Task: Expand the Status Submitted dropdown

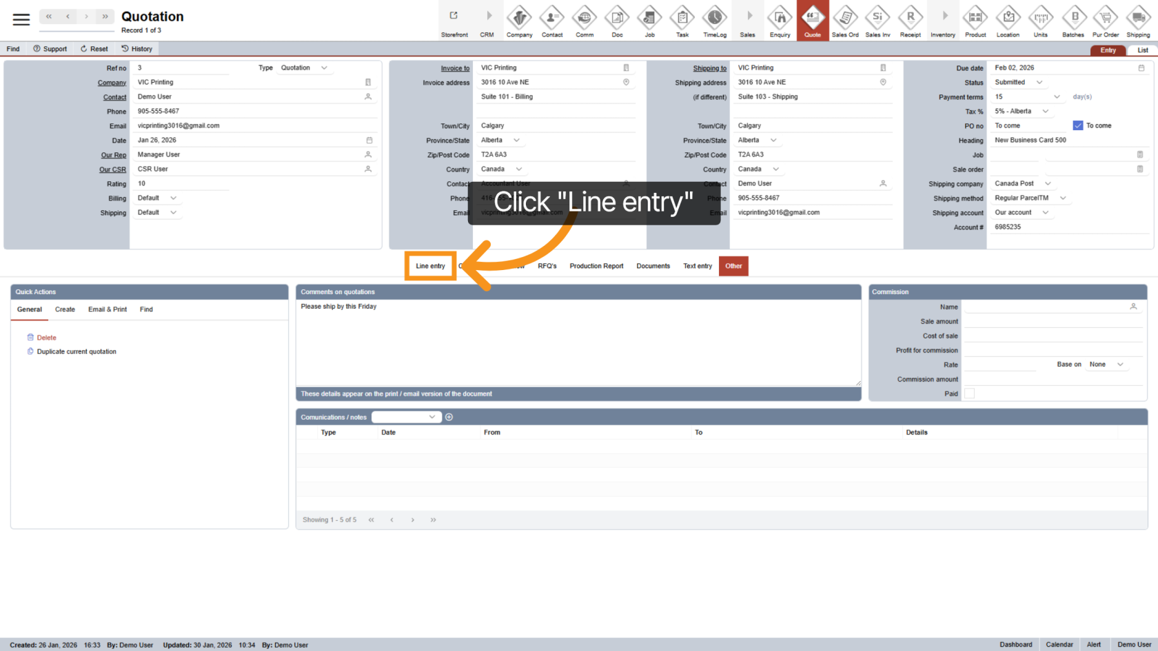Action: point(1039,83)
